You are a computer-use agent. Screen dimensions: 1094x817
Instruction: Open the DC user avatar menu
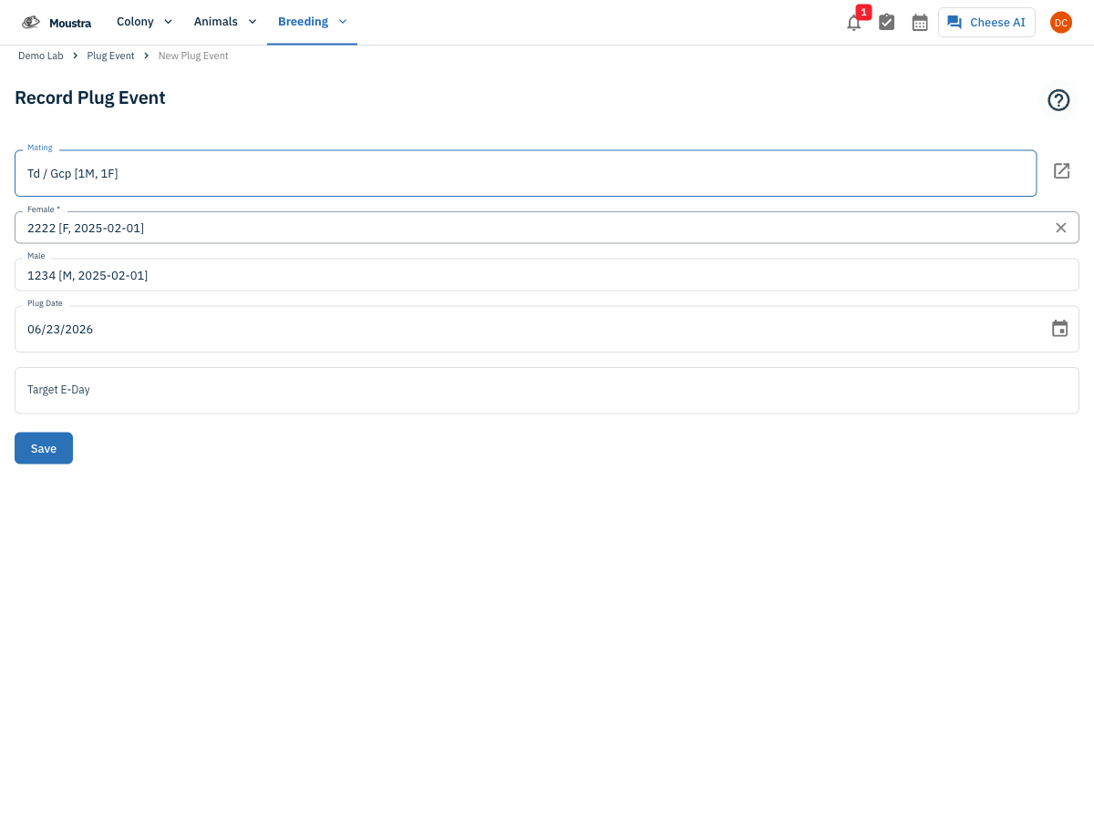coord(1061,22)
